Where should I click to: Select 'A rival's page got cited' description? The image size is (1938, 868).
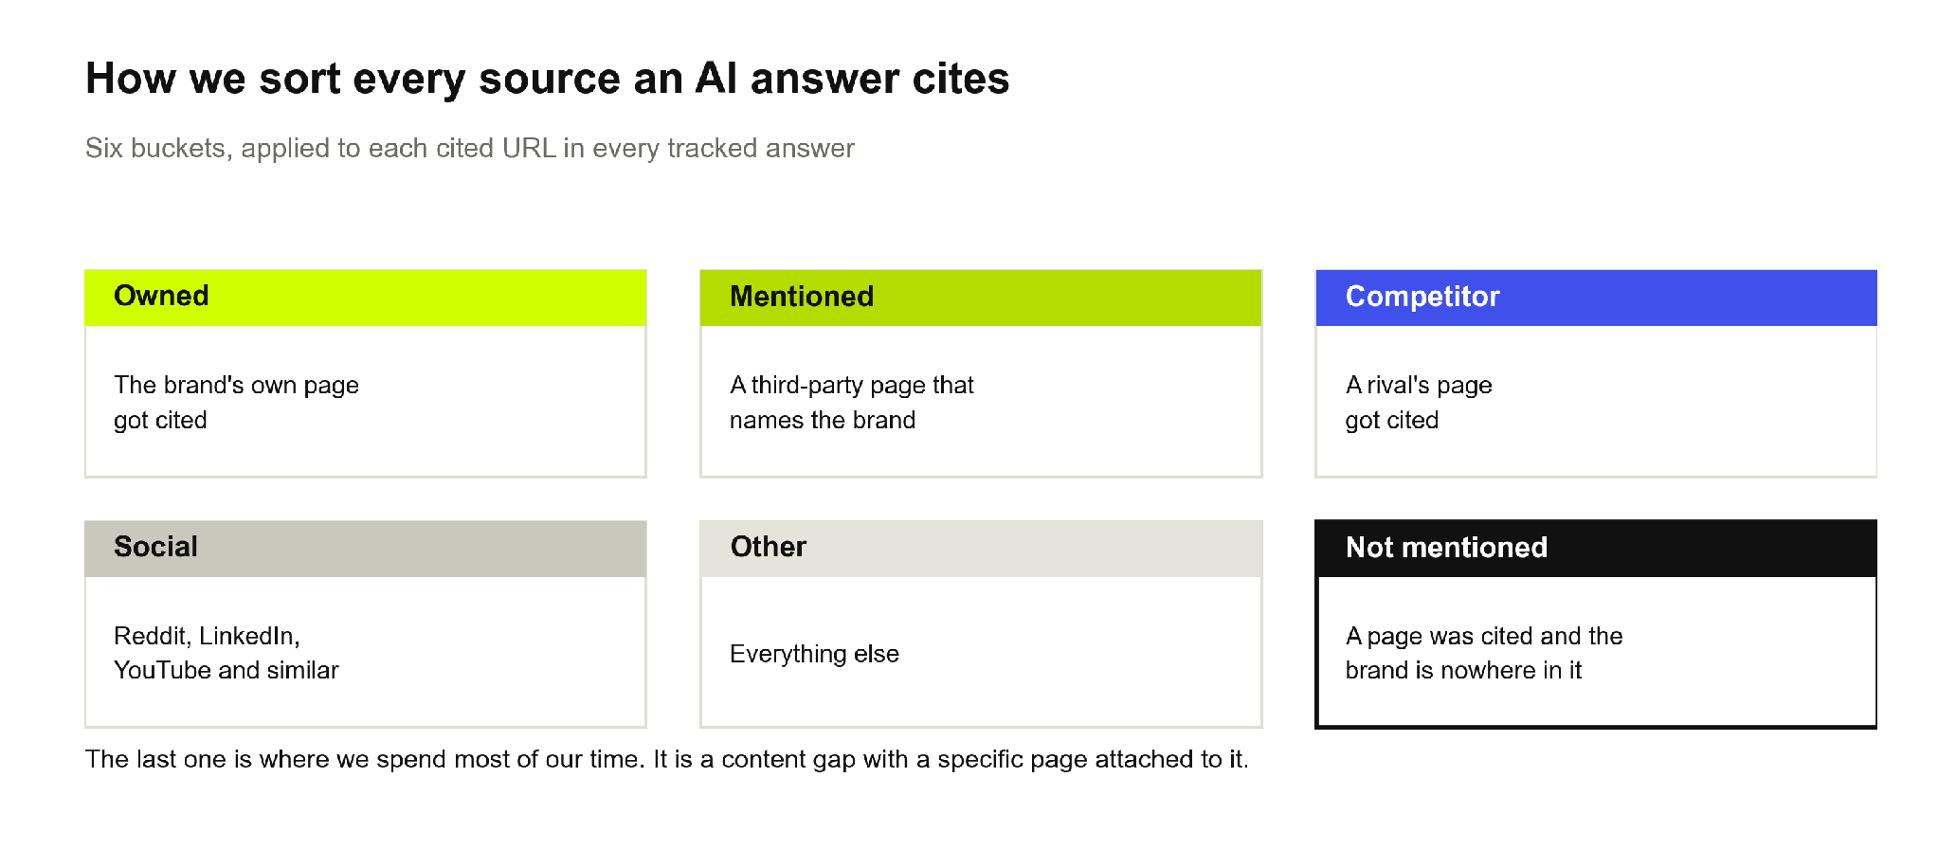click(x=1419, y=403)
